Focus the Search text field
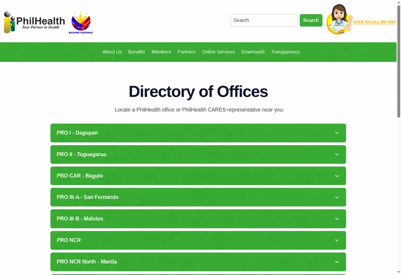 [264, 20]
